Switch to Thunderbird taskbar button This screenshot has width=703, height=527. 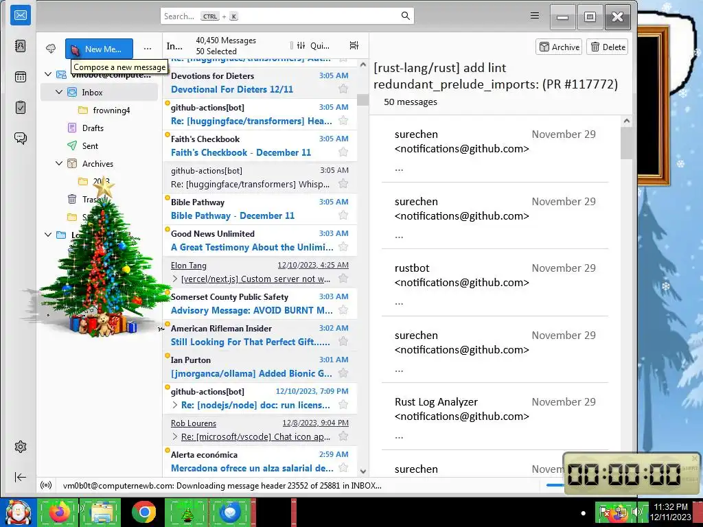click(230, 512)
